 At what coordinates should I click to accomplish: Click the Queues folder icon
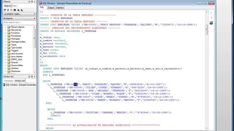click(x=9, y=62)
